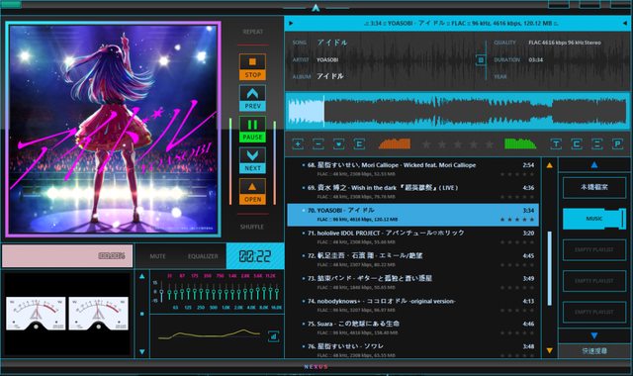Seek within the blue waveform progress bar
Viewport: 633px width, 376px height.
pos(457,111)
